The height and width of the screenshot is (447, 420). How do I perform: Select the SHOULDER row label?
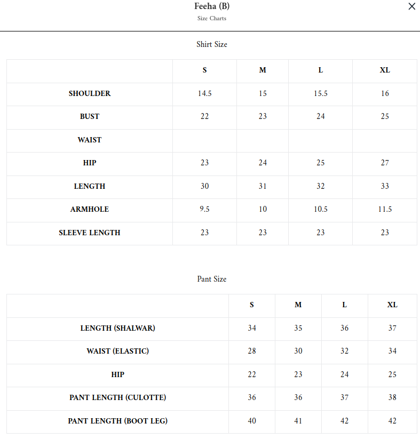click(x=90, y=94)
